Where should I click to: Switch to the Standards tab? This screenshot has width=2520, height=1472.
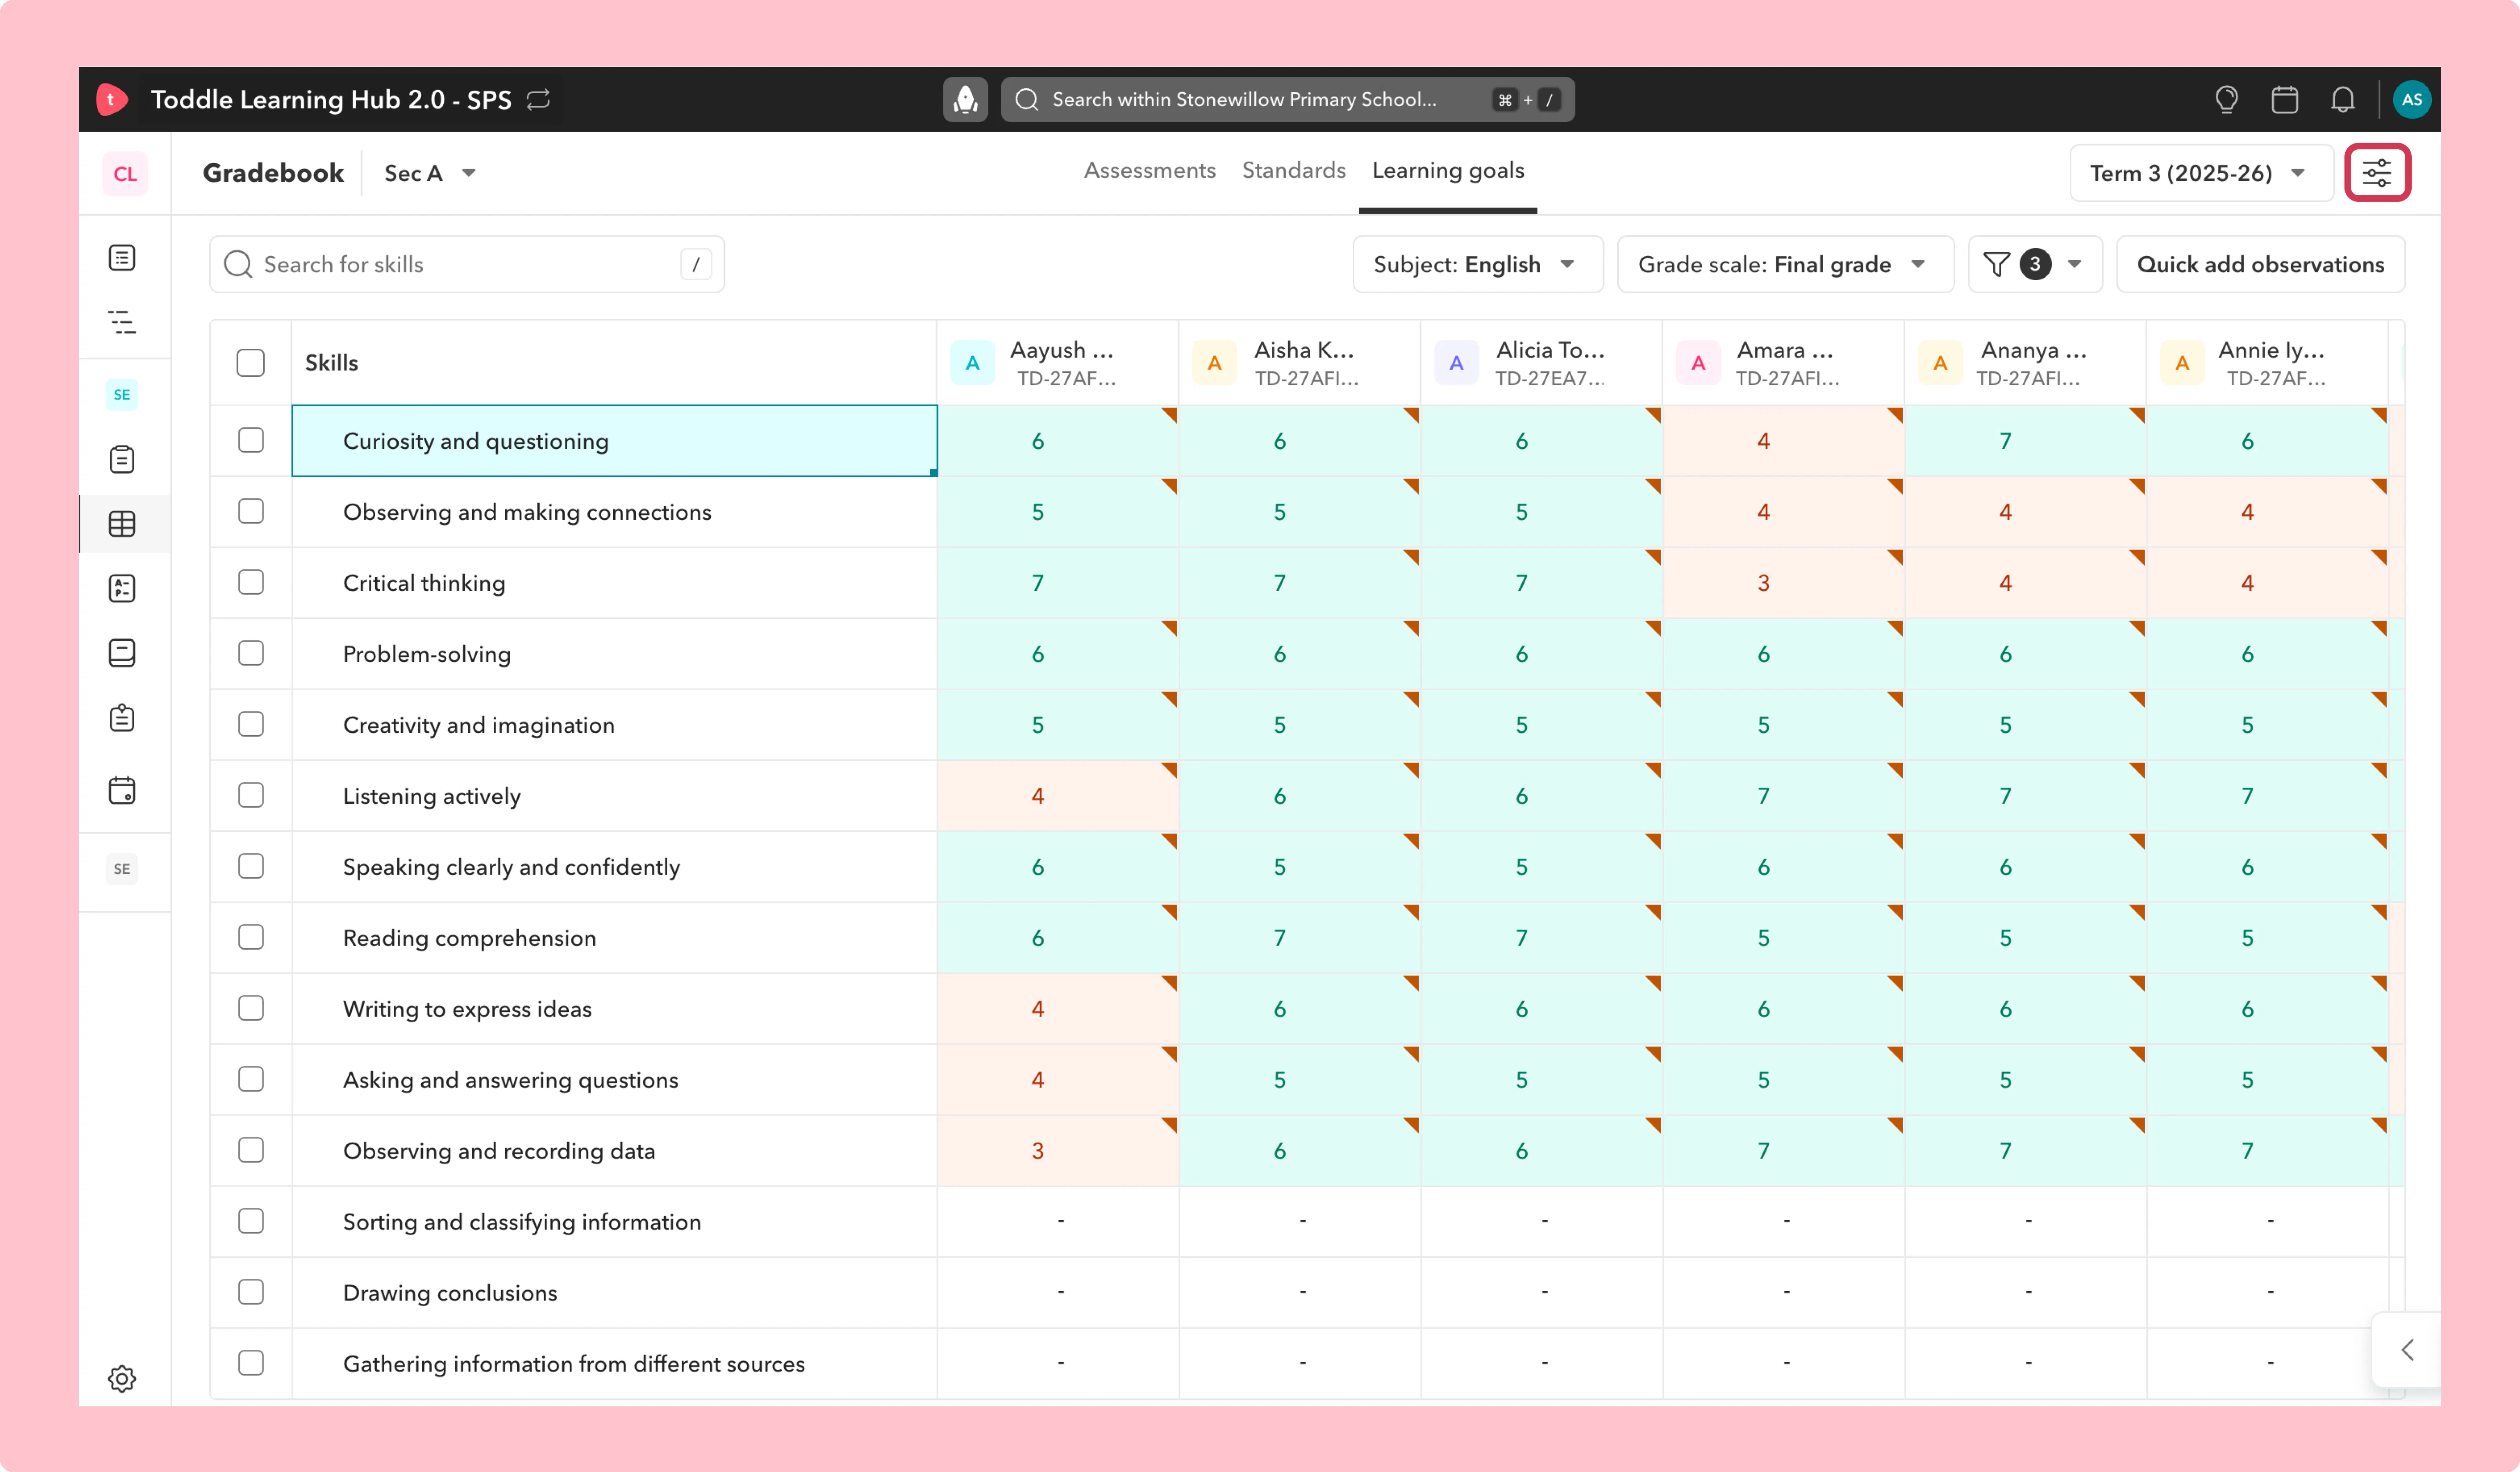(1294, 171)
